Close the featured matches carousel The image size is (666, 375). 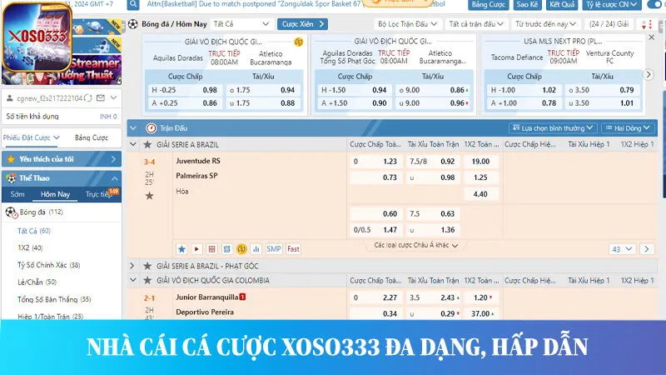tap(652, 37)
